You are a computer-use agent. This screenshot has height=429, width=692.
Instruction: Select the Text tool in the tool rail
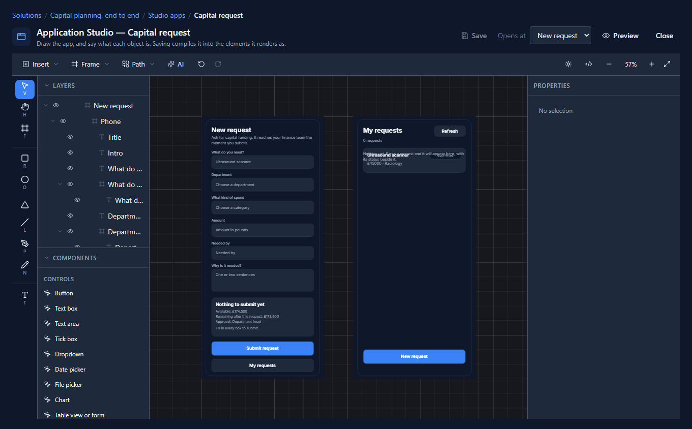tap(25, 298)
